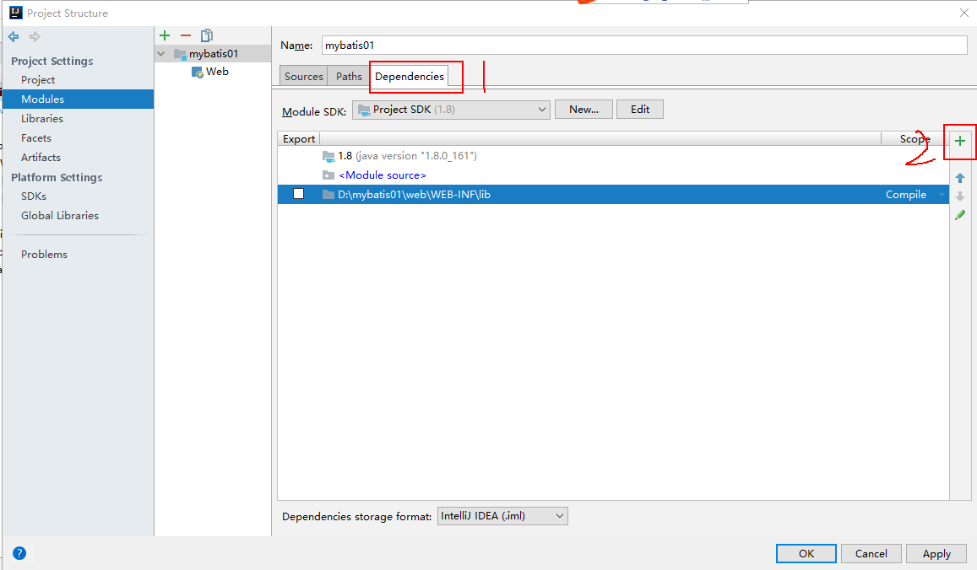Click the Module source folder icon
Image resolution: width=977 pixels, height=570 pixels.
[328, 175]
